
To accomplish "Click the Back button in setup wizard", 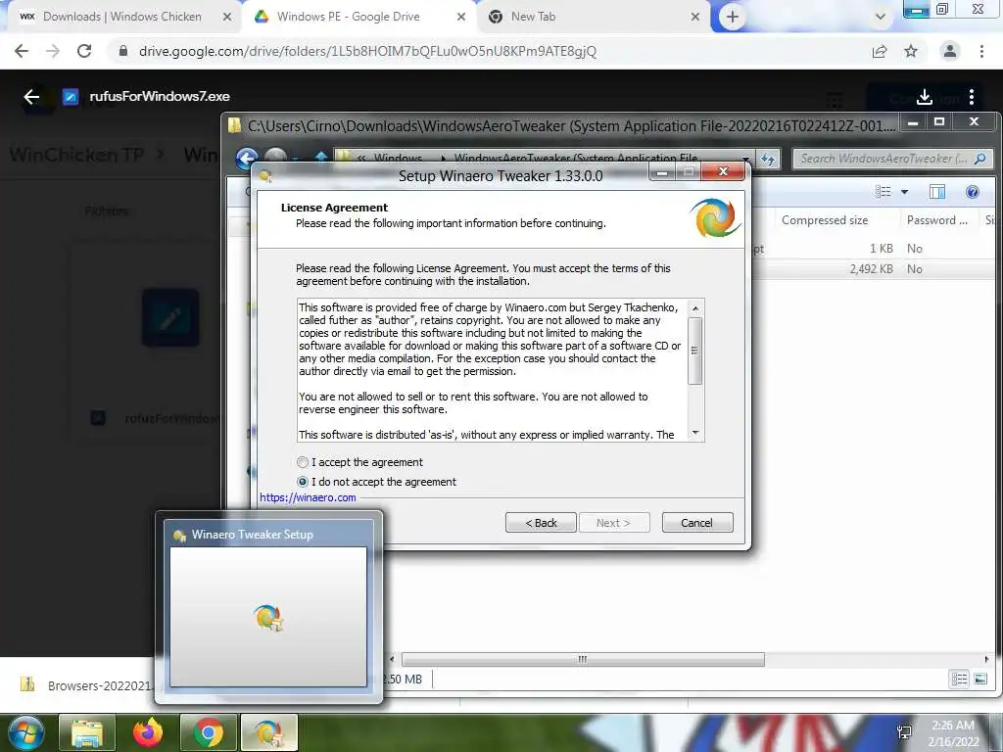I will pos(541,523).
